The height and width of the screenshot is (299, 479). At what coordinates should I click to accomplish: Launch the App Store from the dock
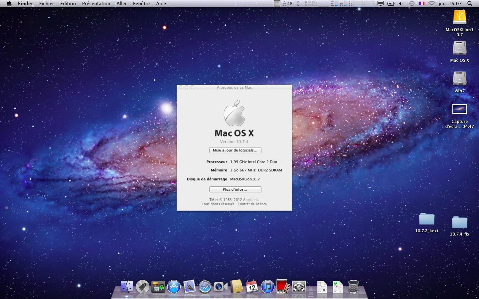pos(174,286)
